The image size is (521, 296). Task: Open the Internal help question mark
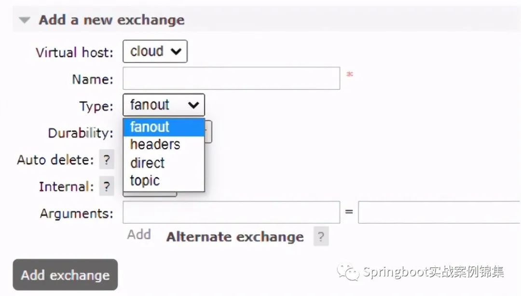click(107, 187)
